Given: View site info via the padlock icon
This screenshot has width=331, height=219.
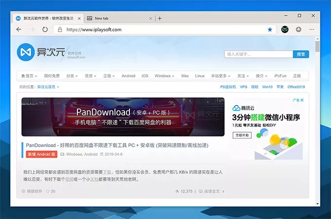Looking at the screenshot, I should coord(60,30).
